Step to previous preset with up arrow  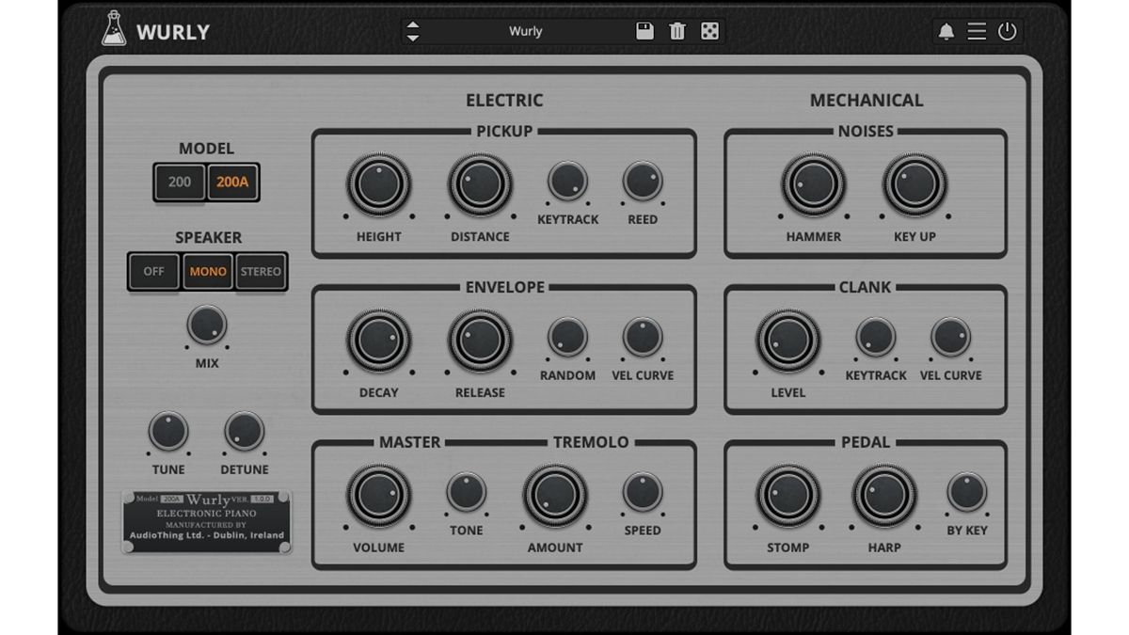(x=412, y=24)
